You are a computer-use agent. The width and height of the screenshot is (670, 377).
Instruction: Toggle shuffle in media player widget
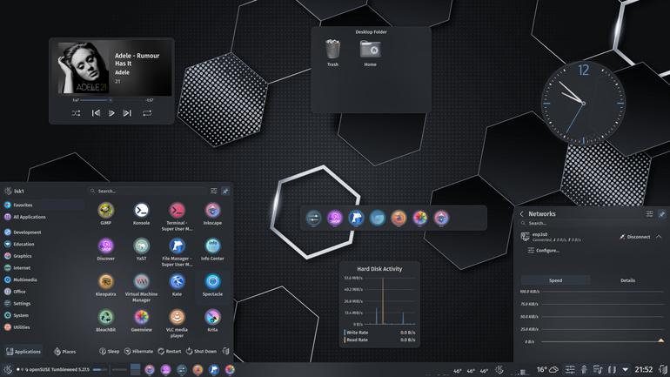pos(76,113)
